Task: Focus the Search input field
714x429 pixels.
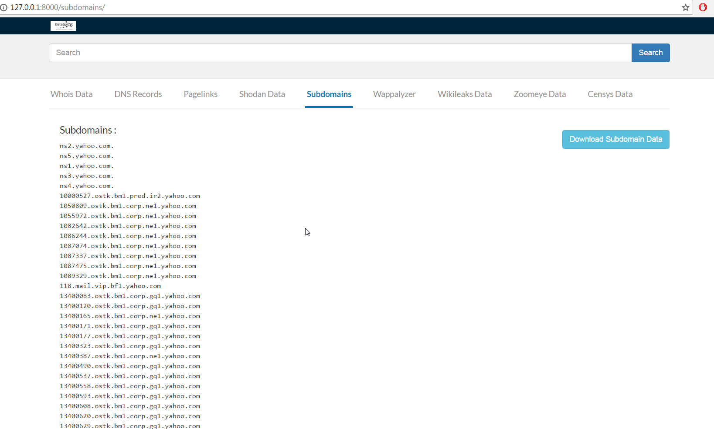Action: pos(340,53)
